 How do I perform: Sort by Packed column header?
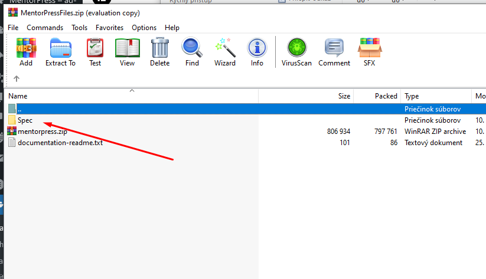pos(386,96)
